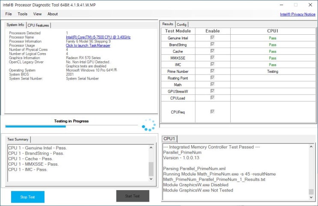This screenshot has width=318, height=206.
Task: Open the File menu
Action: pyautogui.click(x=9, y=14)
